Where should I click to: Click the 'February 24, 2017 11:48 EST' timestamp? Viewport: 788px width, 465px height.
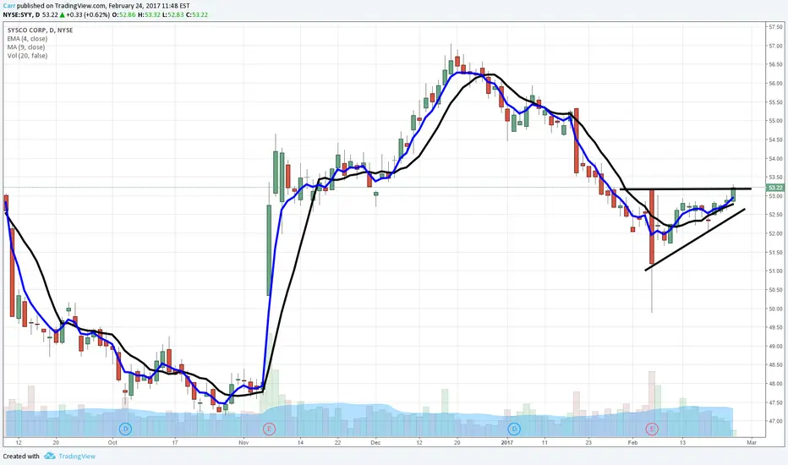[x=150, y=6]
